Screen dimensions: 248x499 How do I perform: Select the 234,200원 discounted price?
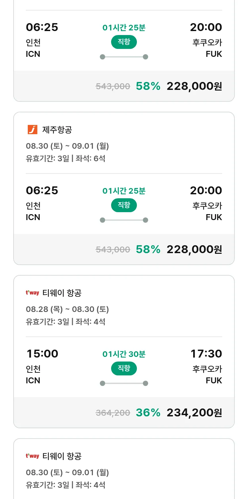[x=194, y=413]
